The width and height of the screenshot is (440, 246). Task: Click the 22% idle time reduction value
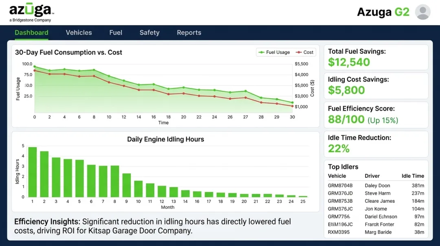(x=339, y=148)
